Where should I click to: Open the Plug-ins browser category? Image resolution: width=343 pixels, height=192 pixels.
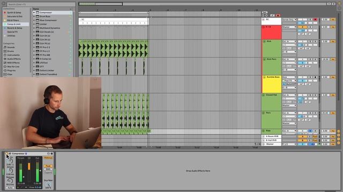(11, 70)
